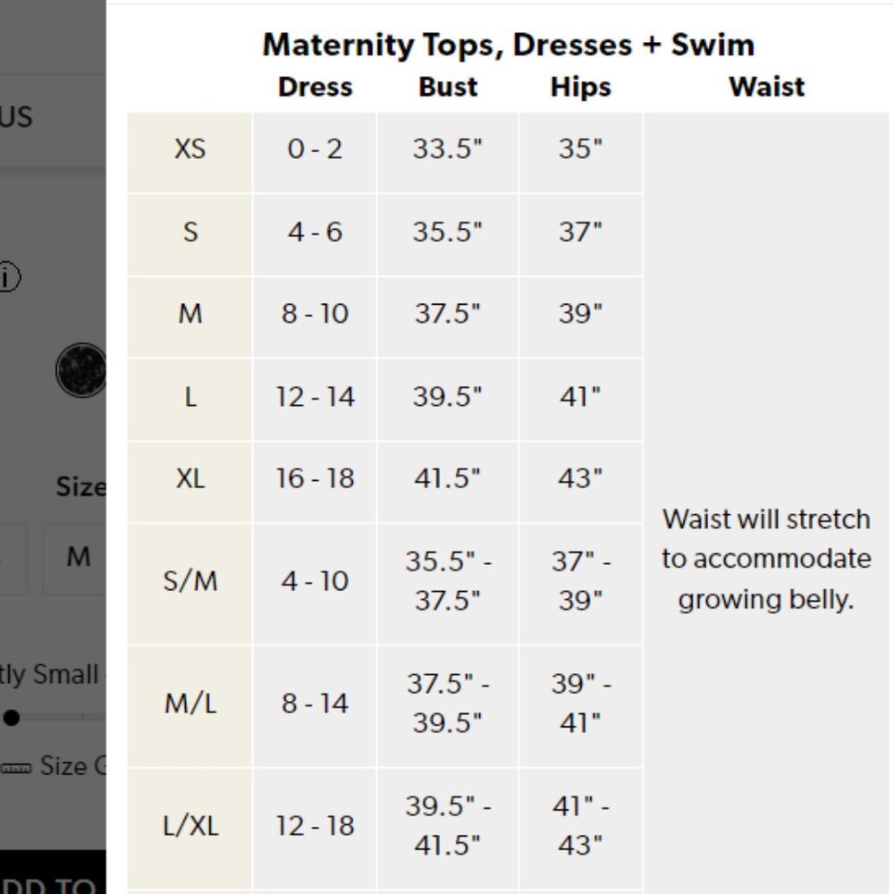The width and height of the screenshot is (894, 894).
Task: Click the Dress column header
Action: [315, 87]
